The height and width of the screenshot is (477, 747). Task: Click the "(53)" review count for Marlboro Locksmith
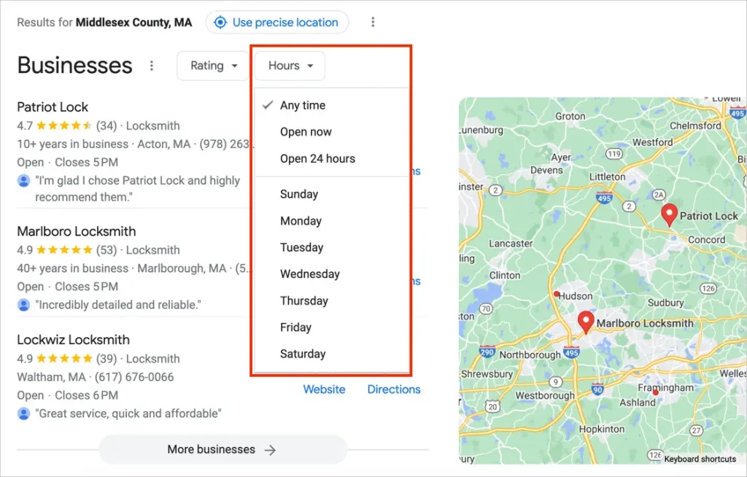coord(107,249)
